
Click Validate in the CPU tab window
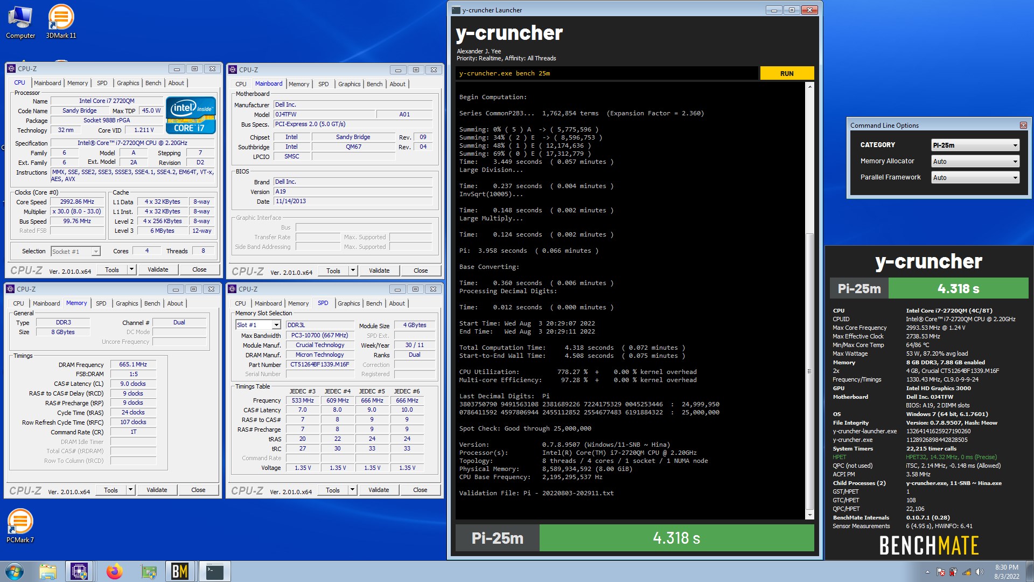point(158,269)
